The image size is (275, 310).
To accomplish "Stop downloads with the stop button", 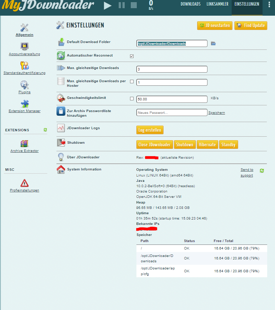I will (134, 5).
